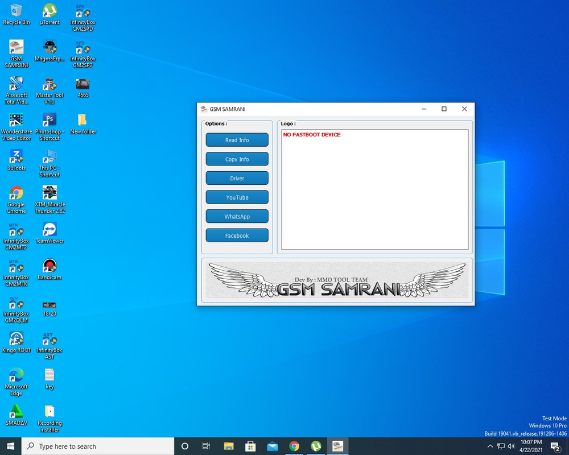Open Chrome from the taskbar

[x=294, y=446]
